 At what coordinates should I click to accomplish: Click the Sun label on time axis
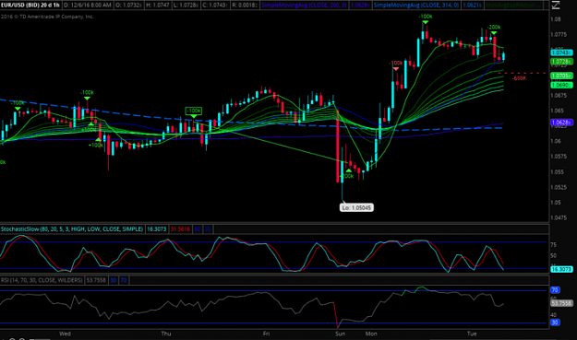341,334
